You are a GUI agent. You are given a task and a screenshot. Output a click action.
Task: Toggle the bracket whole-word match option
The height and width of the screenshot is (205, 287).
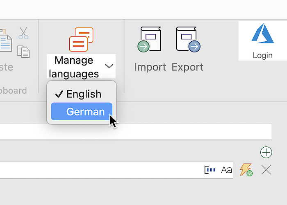click(x=210, y=170)
